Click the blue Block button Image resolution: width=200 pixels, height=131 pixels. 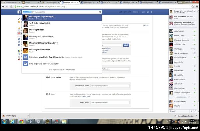pyautogui.click(x=126, y=45)
